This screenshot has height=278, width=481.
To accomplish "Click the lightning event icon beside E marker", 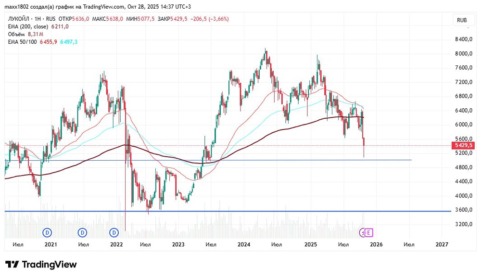I will click(363, 233).
